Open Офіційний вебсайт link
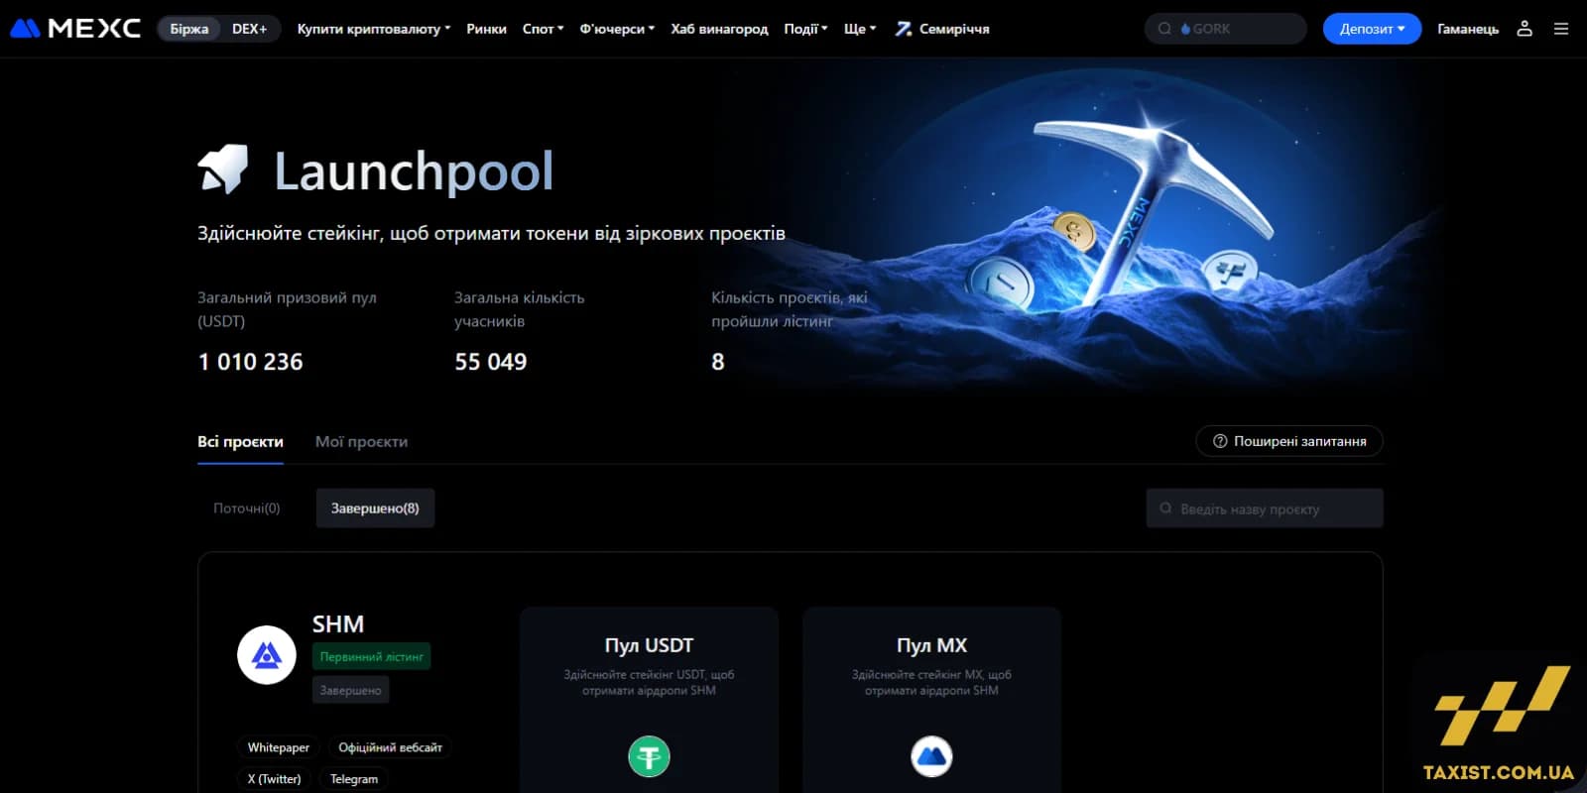This screenshot has width=1587, height=793. pos(390,747)
